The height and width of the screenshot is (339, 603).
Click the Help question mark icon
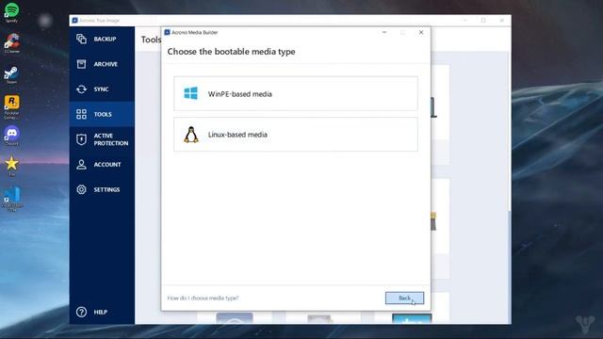pos(81,312)
